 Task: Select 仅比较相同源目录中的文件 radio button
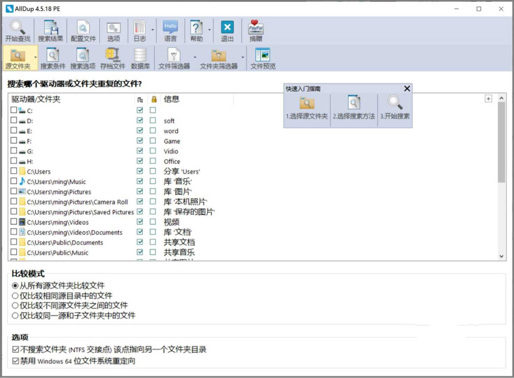pyautogui.click(x=15, y=296)
